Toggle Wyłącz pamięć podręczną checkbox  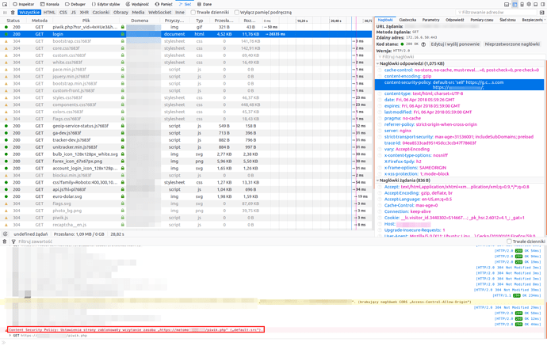(x=236, y=12)
